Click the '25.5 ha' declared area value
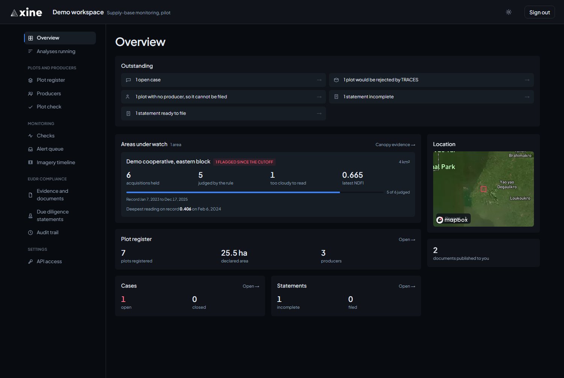The image size is (564, 378). [x=234, y=253]
